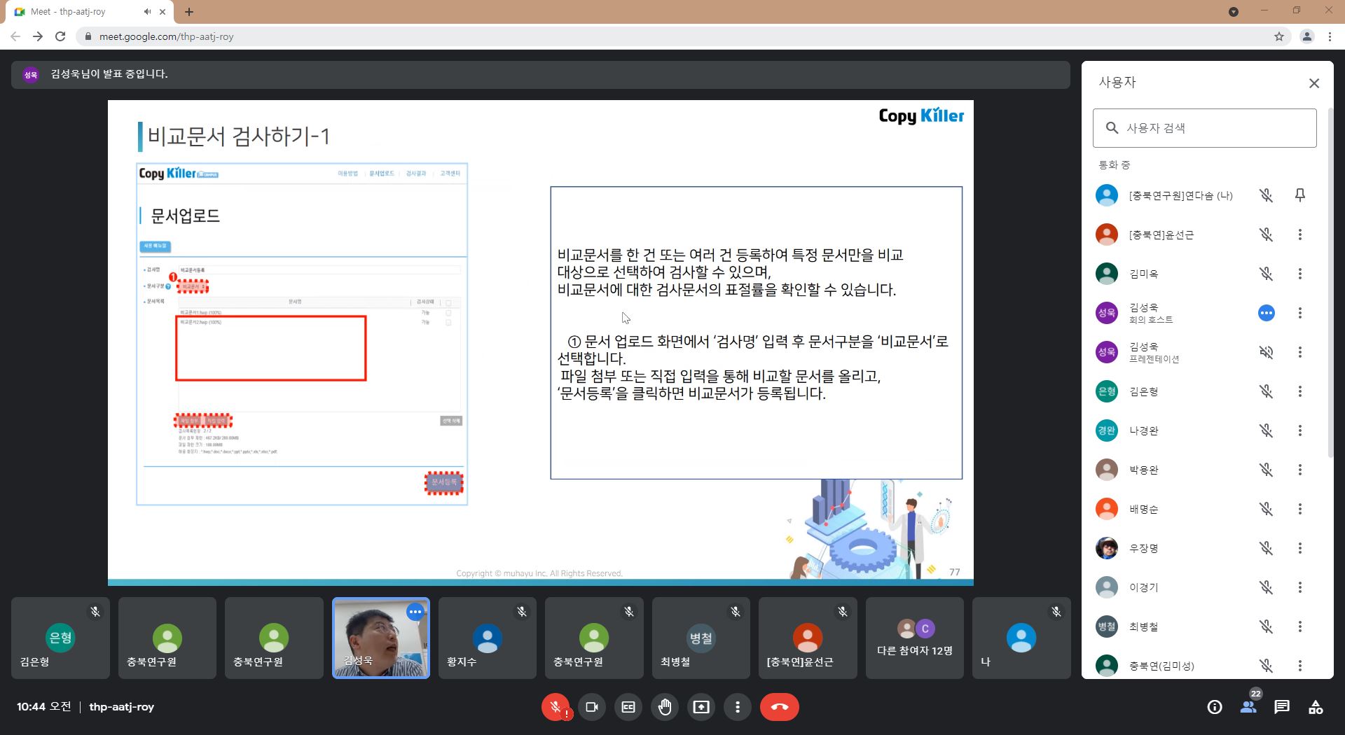Pin [충북연구원]연다솜 with the pin icon

click(x=1300, y=195)
